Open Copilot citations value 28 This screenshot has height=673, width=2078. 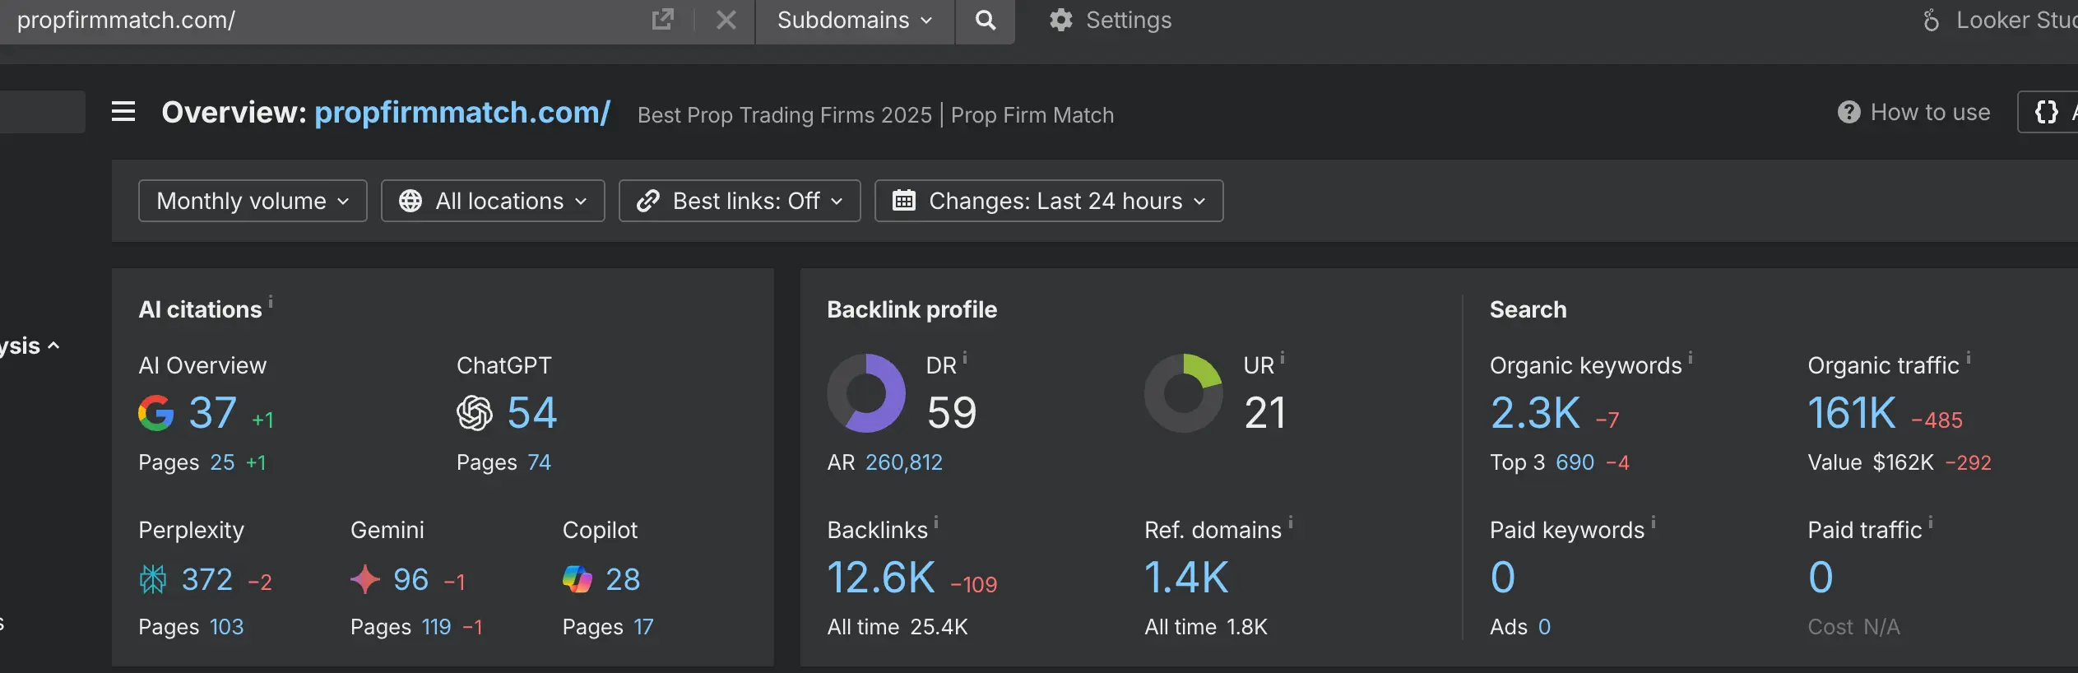pos(624,580)
